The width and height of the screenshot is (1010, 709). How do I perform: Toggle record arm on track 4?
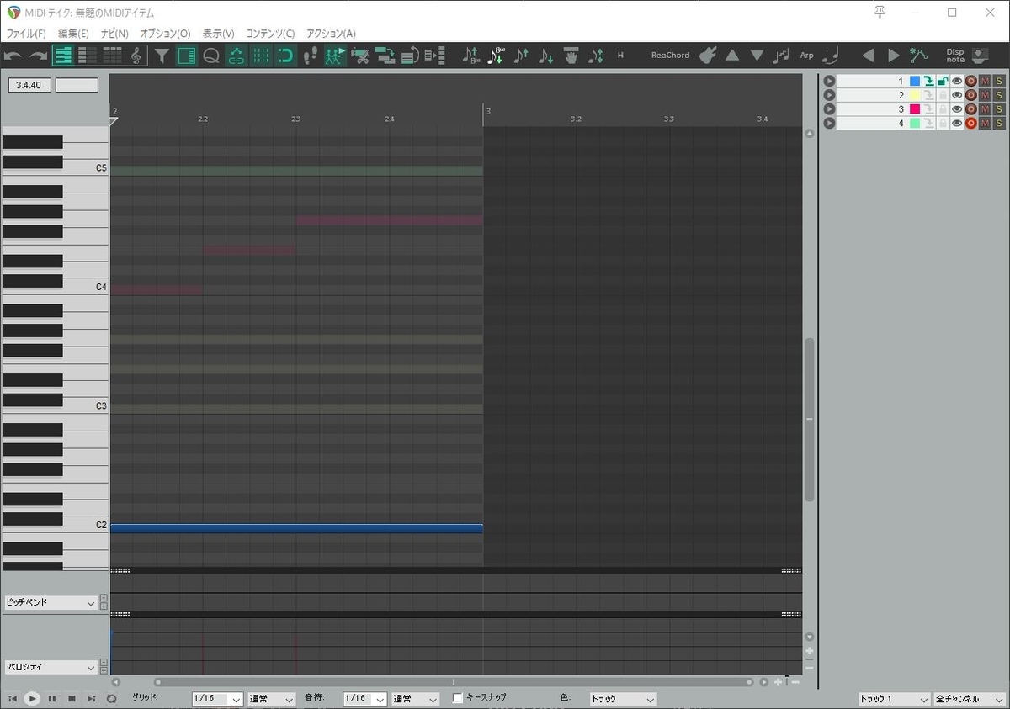(x=971, y=124)
